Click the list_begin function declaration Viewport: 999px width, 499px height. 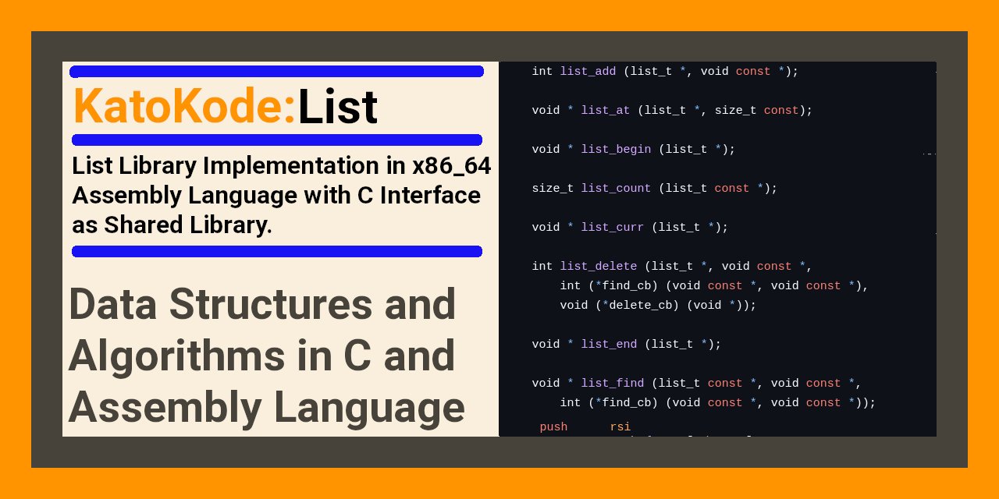point(634,150)
